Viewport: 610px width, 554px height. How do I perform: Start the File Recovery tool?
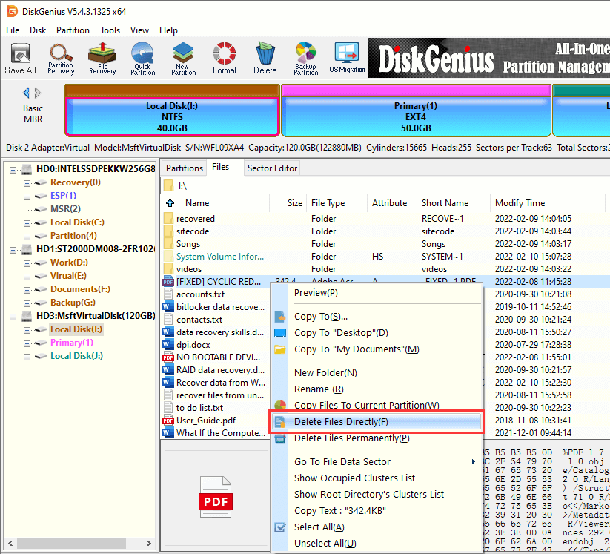(102, 59)
